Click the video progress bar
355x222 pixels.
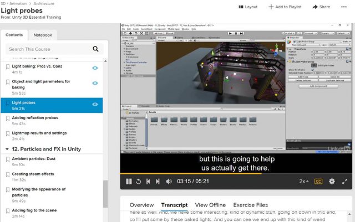[x=236, y=174]
